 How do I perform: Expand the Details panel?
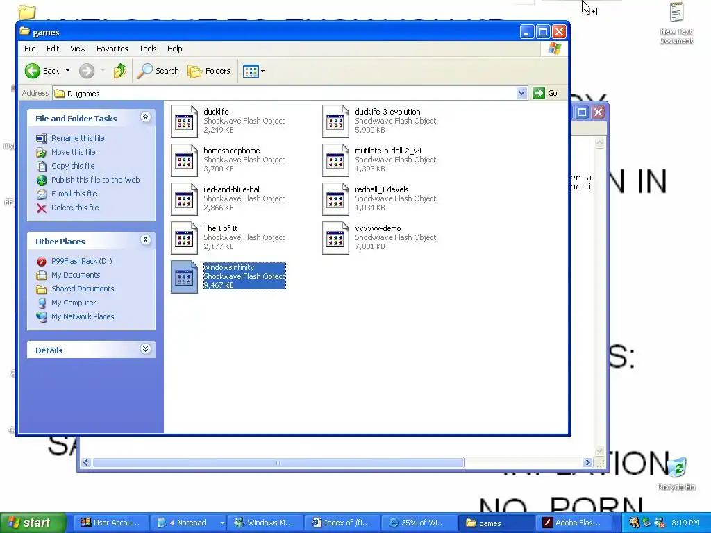click(145, 348)
